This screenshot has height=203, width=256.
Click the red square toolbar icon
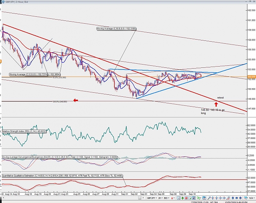(186, 198)
